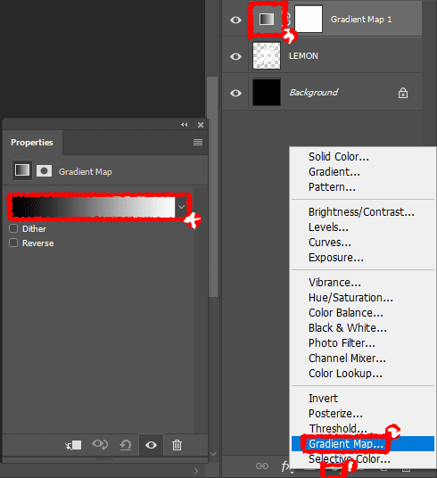Select the LEMON layer thumbnail
The height and width of the screenshot is (478, 437).
267,55
